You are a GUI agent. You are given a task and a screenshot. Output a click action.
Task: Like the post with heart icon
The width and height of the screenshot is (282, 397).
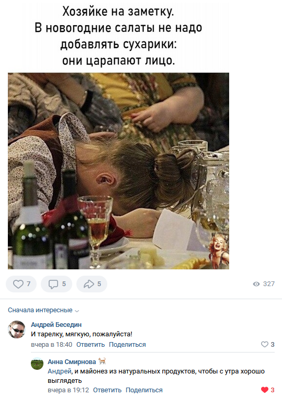coord(21,284)
